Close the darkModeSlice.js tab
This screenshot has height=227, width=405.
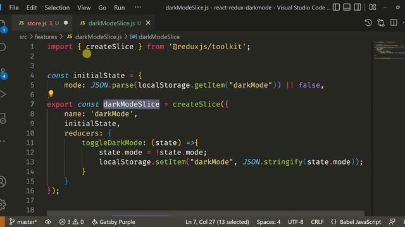(148, 23)
